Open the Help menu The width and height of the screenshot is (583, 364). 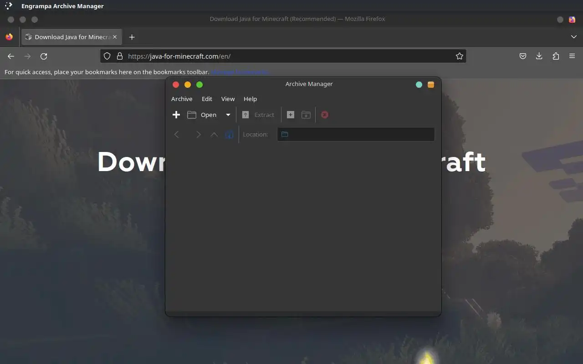click(x=250, y=99)
